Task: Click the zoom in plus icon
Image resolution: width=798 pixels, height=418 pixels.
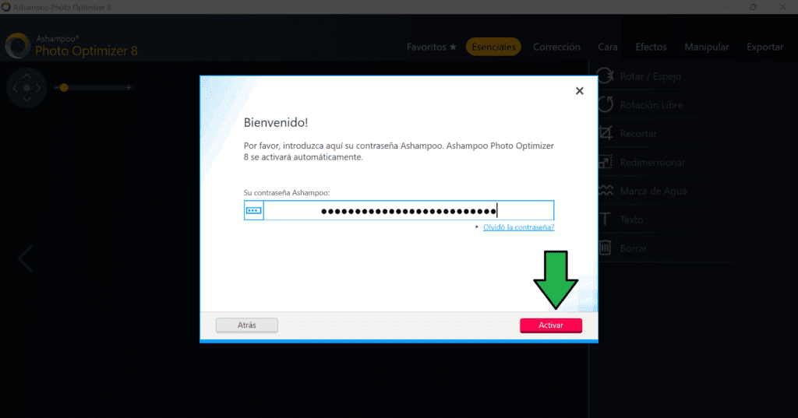Action: [129, 87]
